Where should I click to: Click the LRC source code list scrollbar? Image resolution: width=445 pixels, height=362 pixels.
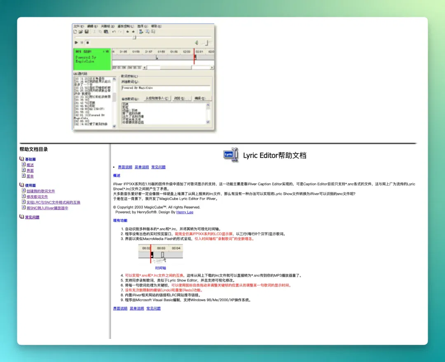point(114,103)
